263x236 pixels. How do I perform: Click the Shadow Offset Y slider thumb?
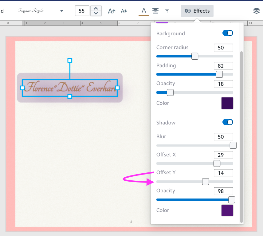206,182
